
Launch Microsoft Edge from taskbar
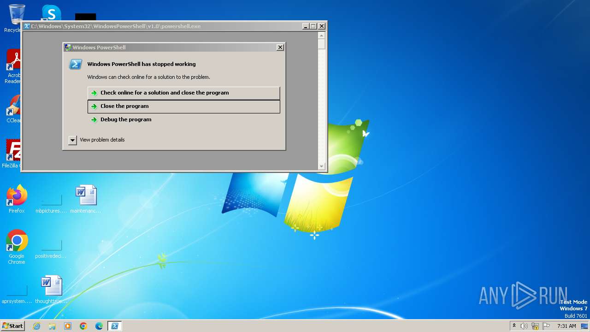coord(99,326)
